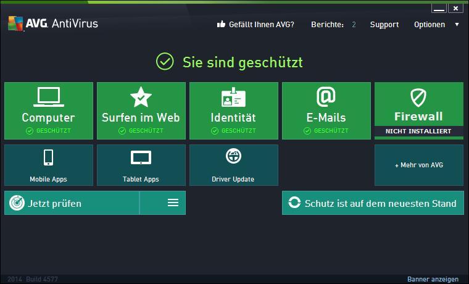This screenshot has height=284, width=469.
Task: Click the ID badge icon in Identität tile
Action: point(234,97)
